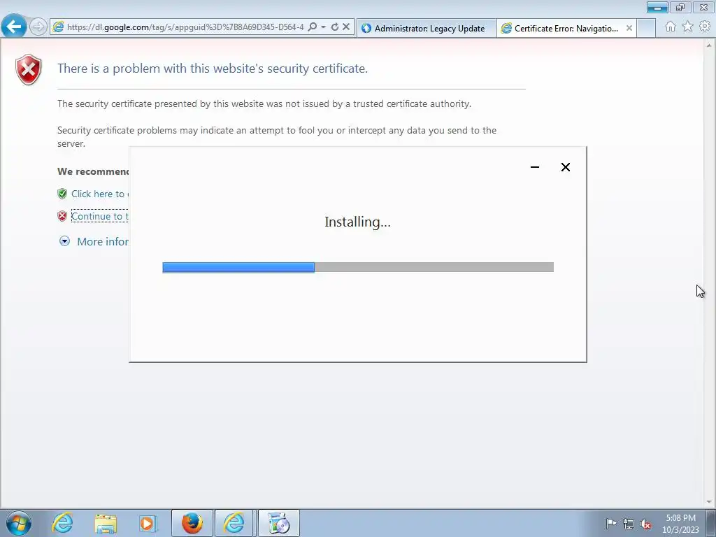The height and width of the screenshot is (537, 716).
Task: Close the Installing dialog with X
Action: pyautogui.click(x=565, y=167)
